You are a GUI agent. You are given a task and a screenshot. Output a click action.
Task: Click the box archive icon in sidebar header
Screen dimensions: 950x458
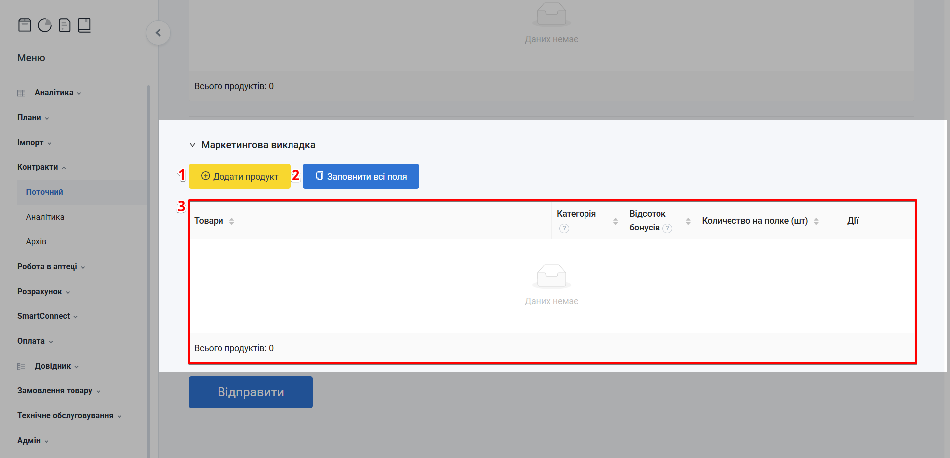(x=25, y=25)
